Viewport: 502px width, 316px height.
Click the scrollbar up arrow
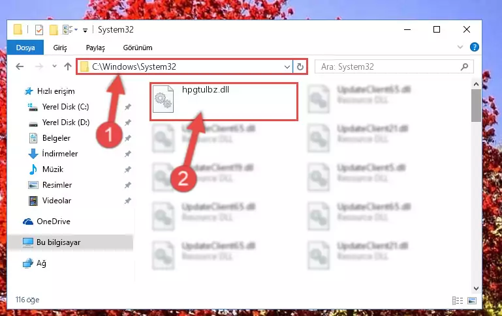coord(476,84)
